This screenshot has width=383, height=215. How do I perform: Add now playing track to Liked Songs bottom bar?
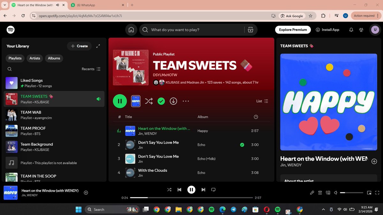click(86, 192)
